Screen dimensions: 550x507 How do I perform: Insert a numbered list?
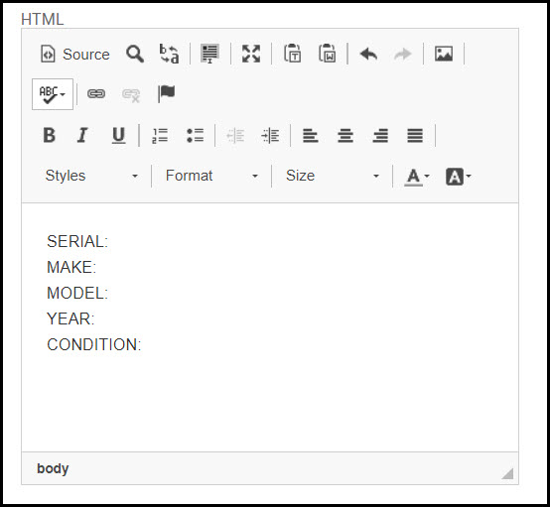click(x=160, y=135)
